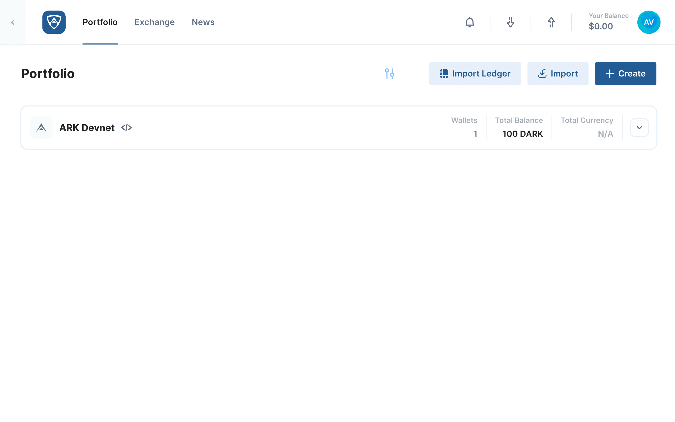The height and width of the screenshot is (422, 675).
Task: Select the 100 DARK total balance
Action: [523, 134]
